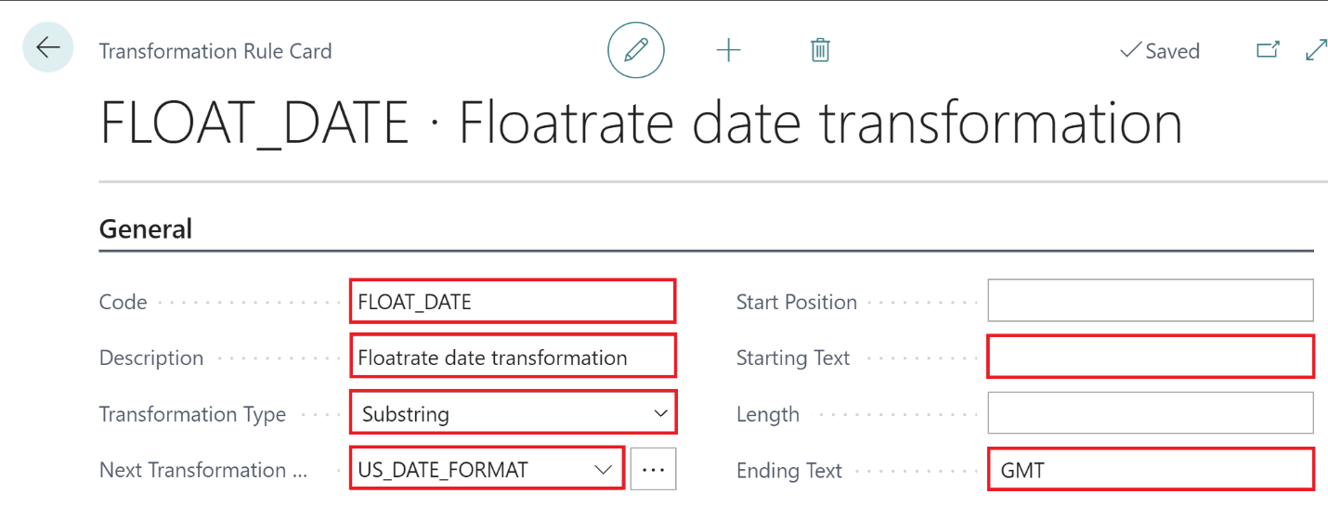The image size is (1328, 507).
Task: Open the Transformation Type dropdown
Action: [x=512, y=414]
